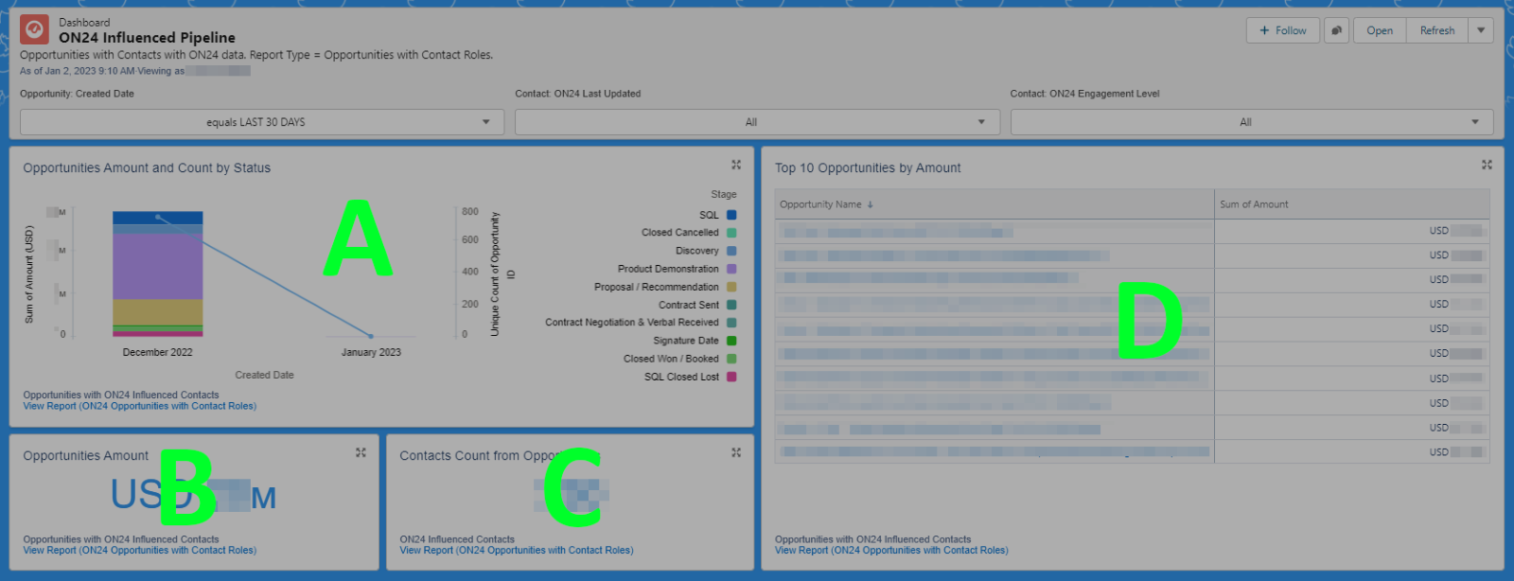This screenshot has height=581, width=1514.
Task: Click the tan Proposal bar segment in December 2022
Action: pyautogui.click(x=158, y=311)
